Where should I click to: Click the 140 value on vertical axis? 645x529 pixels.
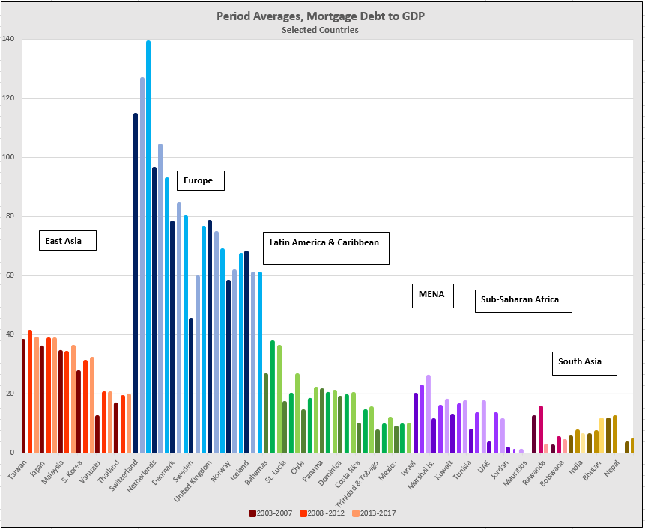pos(8,39)
